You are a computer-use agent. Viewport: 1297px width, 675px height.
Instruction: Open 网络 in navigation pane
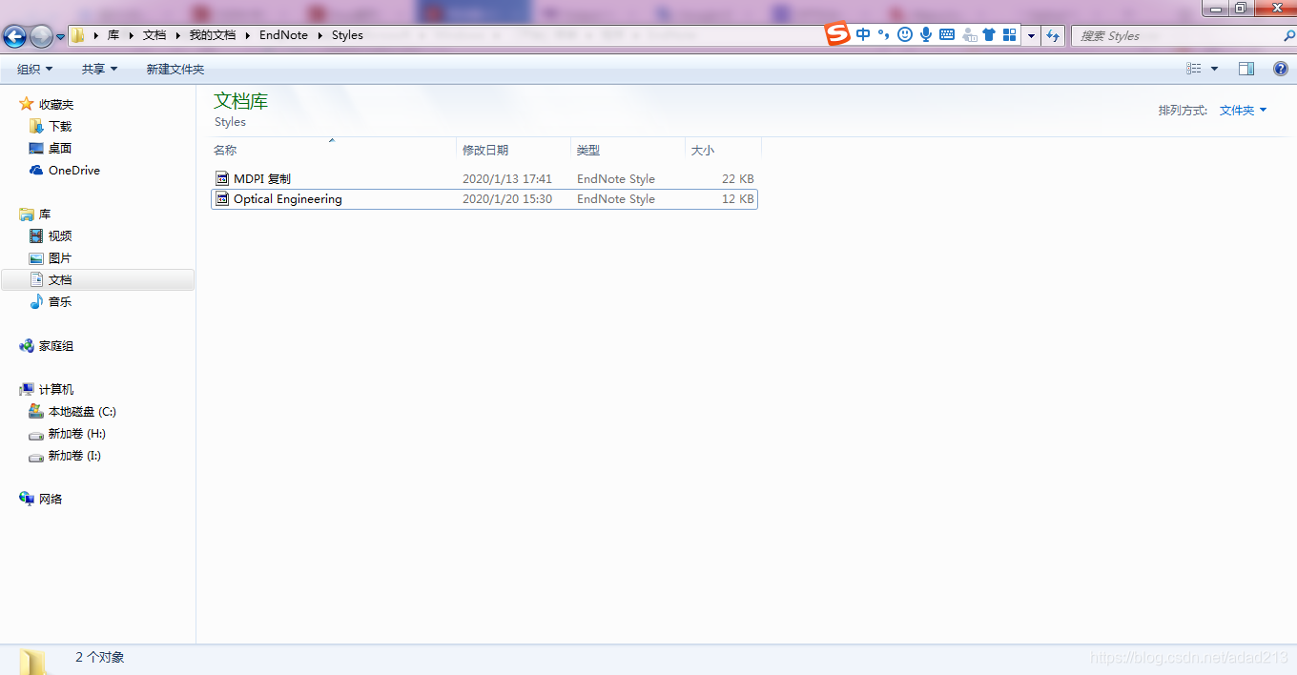(x=51, y=499)
